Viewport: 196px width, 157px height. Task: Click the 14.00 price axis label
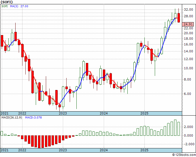pyautogui.click(x=188, y=51)
